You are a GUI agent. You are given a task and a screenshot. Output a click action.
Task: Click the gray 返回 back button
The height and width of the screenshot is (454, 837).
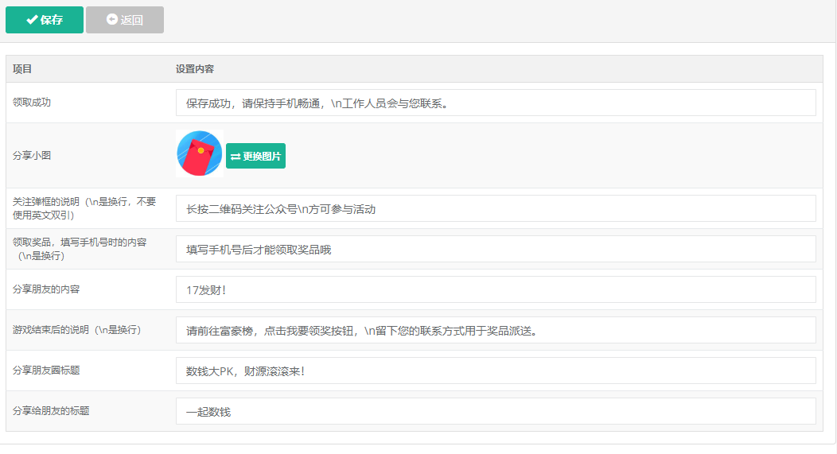(125, 20)
